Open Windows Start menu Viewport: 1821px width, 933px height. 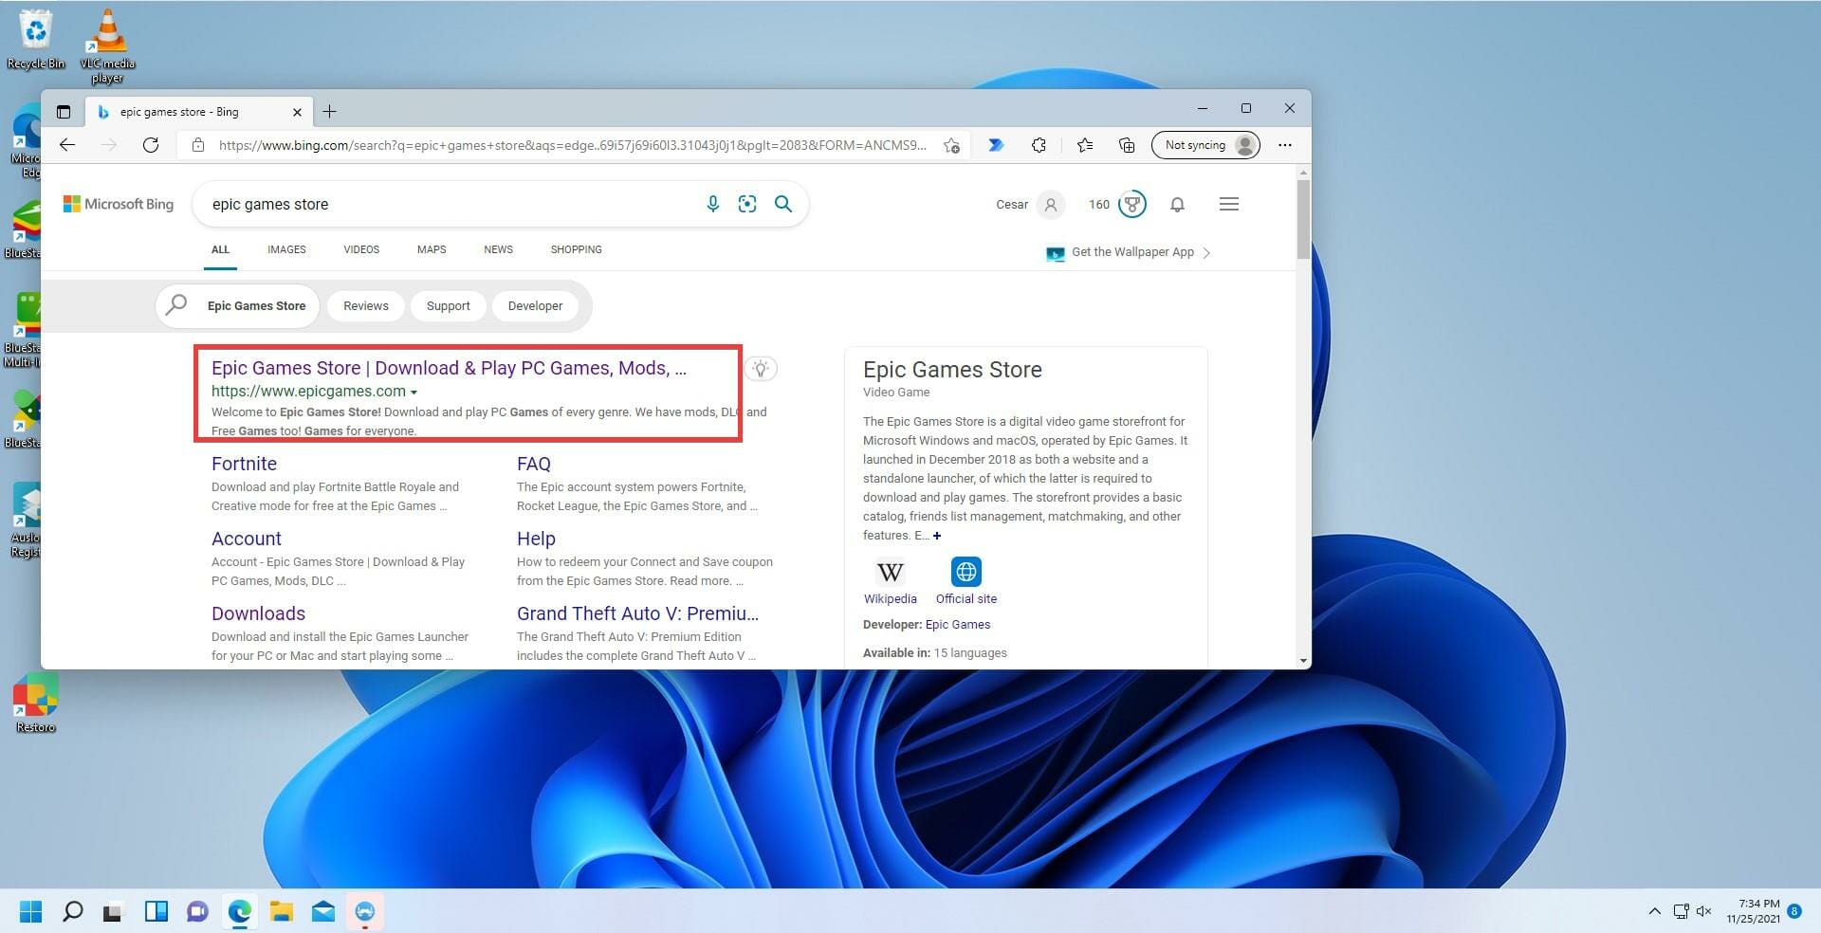pyautogui.click(x=30, y=911)
